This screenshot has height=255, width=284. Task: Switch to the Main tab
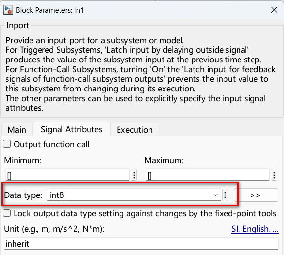(17, 130)
